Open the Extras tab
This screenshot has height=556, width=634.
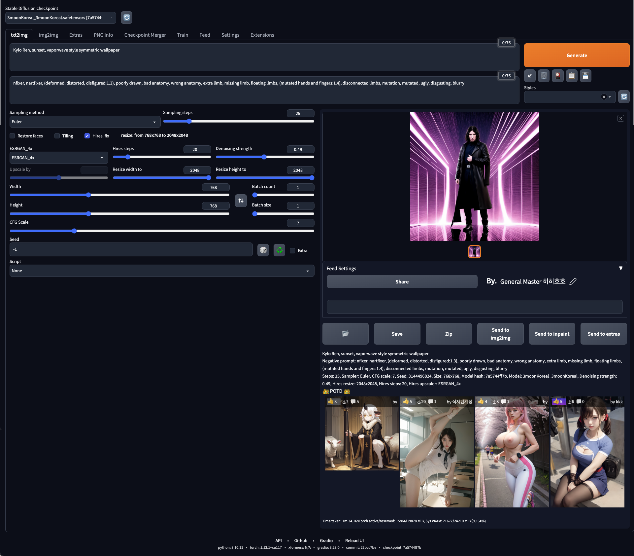[76, 35]
